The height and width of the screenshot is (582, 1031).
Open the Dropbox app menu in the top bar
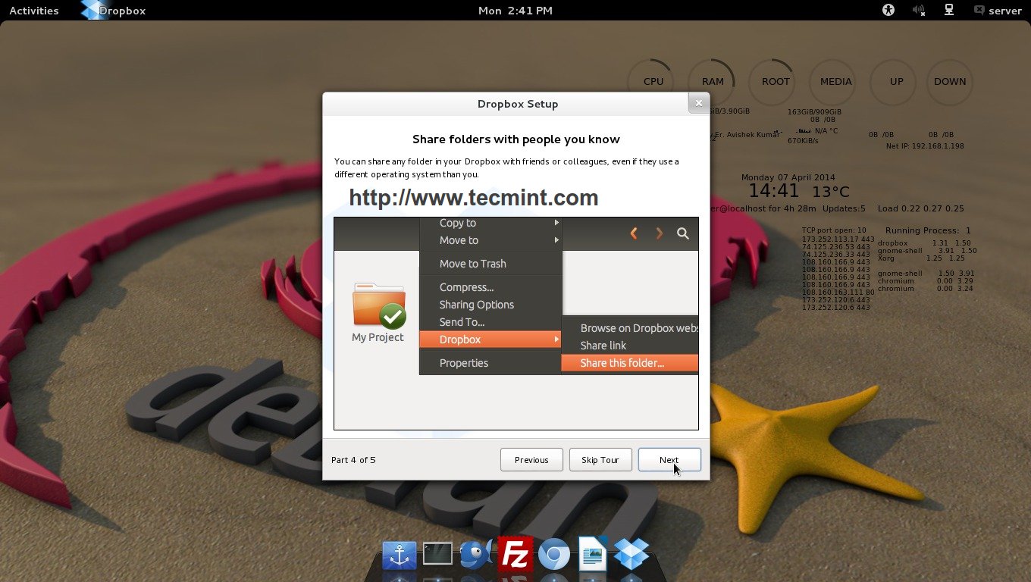(114, 11)
